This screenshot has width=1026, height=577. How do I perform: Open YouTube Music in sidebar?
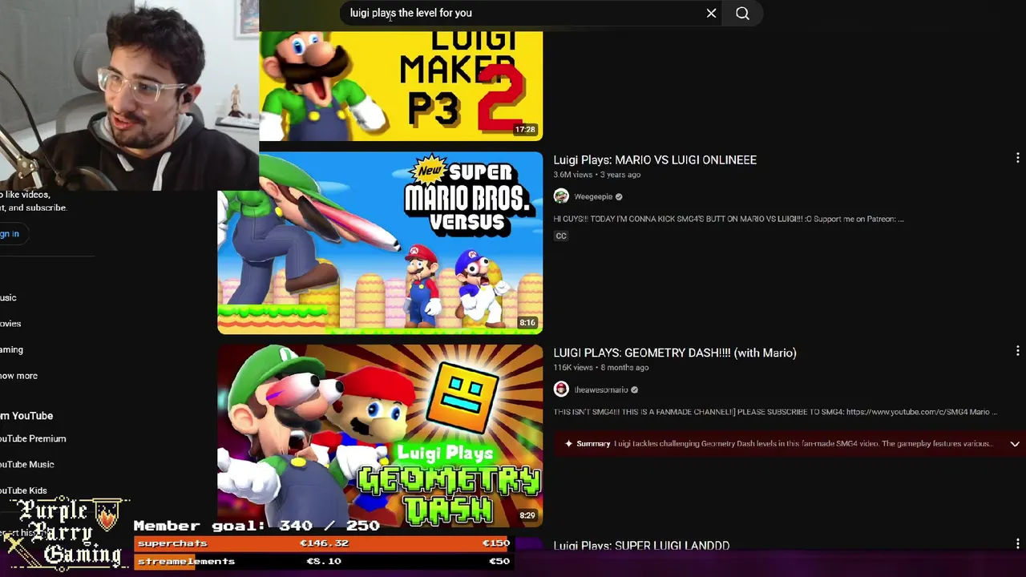point(27,464)
